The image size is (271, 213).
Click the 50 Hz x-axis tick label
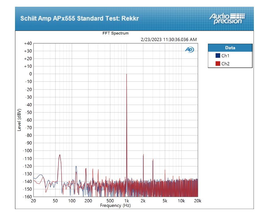(x=55, y=201)
